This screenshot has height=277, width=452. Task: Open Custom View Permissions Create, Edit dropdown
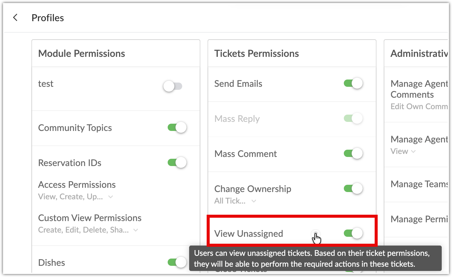click(88, 230)
